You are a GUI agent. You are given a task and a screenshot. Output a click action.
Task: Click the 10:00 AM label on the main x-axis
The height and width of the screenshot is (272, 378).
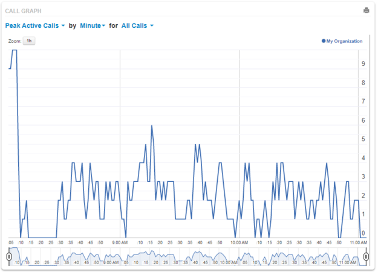click(x=240, y=243)
